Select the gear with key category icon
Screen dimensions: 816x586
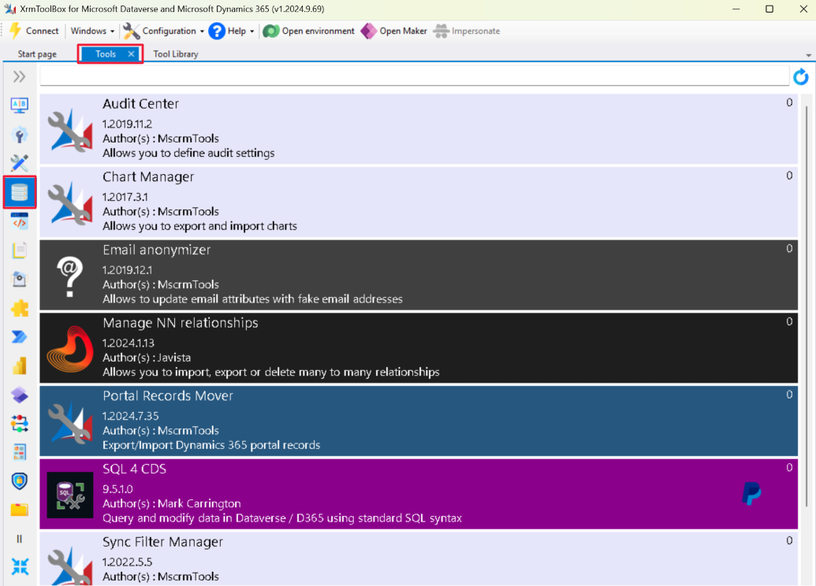tap(19, 135)
